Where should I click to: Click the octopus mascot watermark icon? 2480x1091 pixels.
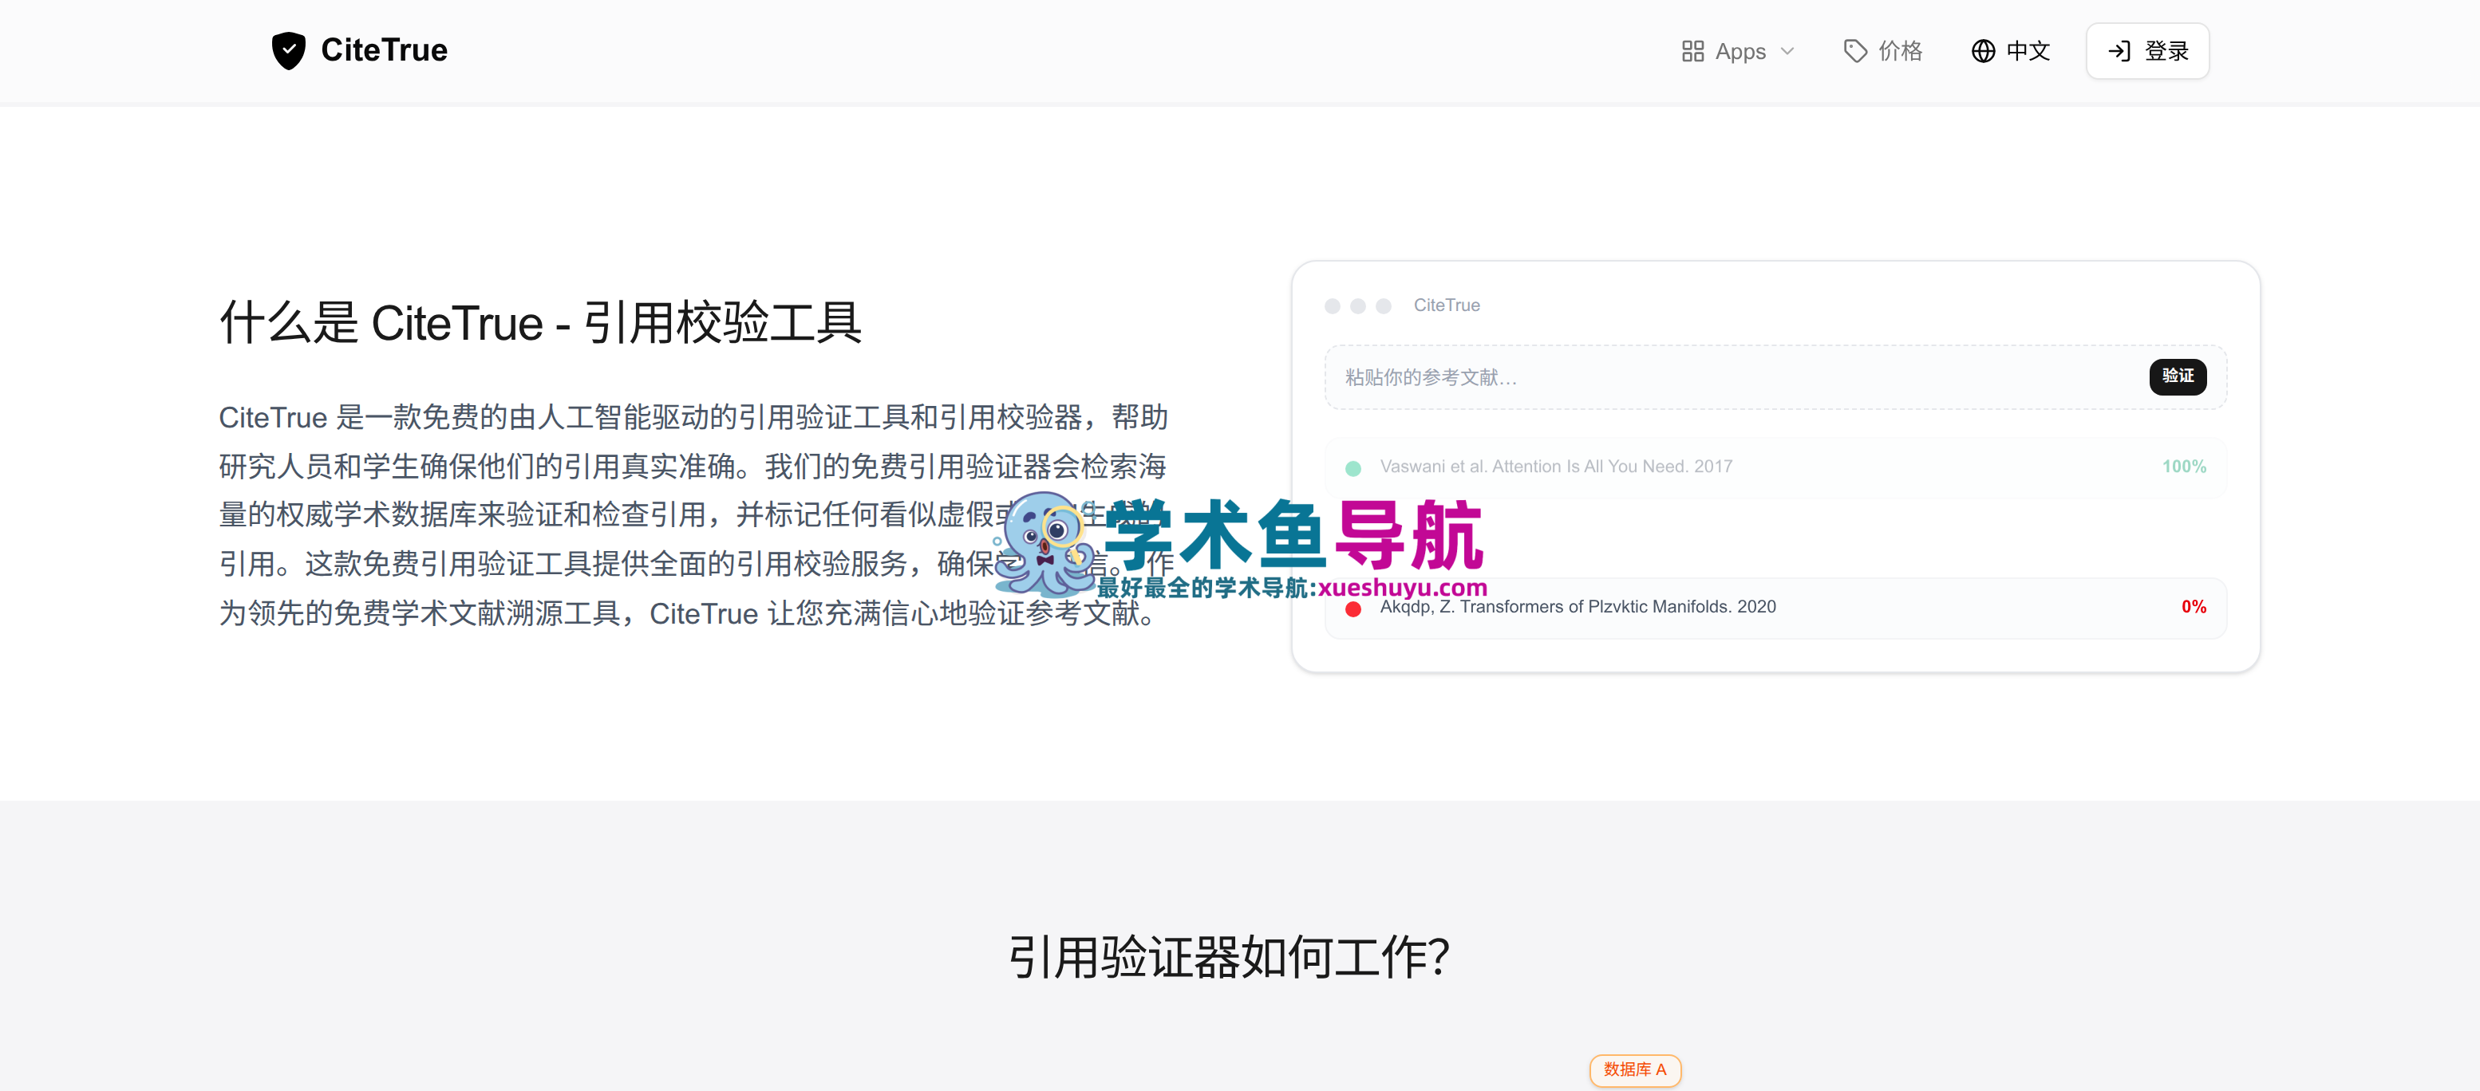(1045, 545)
